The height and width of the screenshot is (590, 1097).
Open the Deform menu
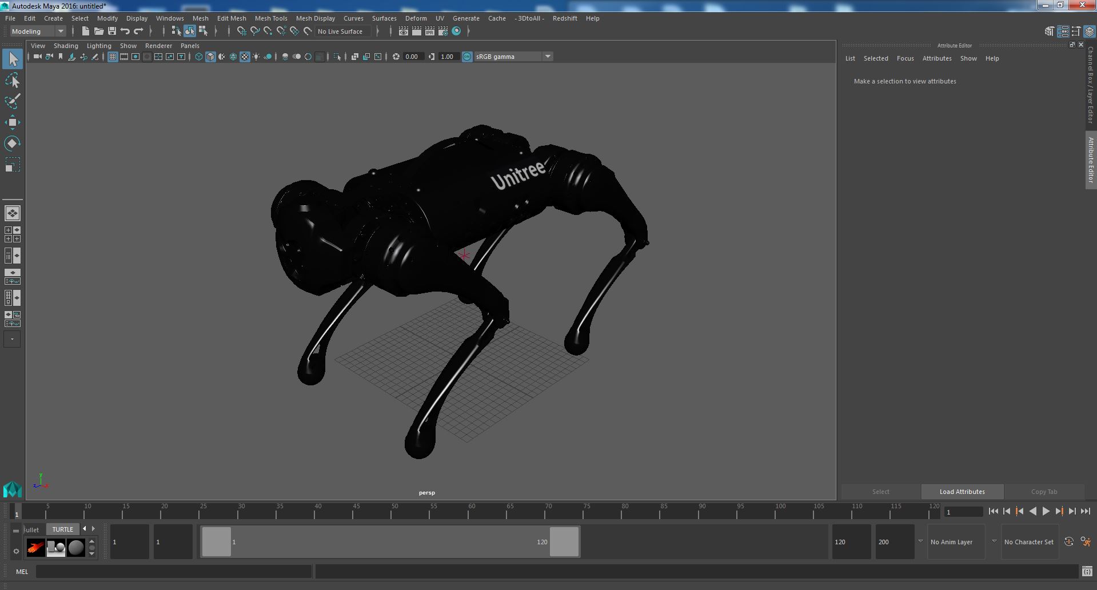[x=416, y=18]
